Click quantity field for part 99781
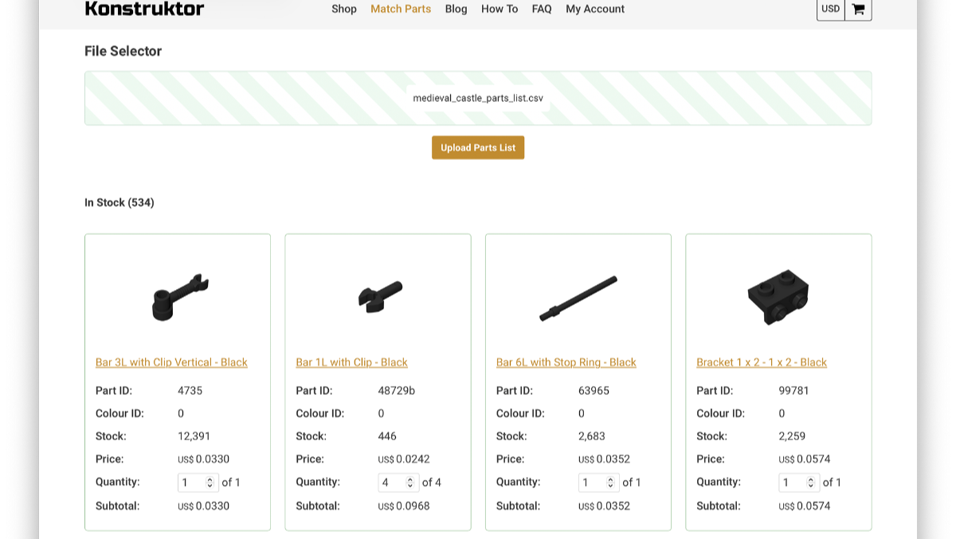Viewport: 956px width, 539px height. 799,482
